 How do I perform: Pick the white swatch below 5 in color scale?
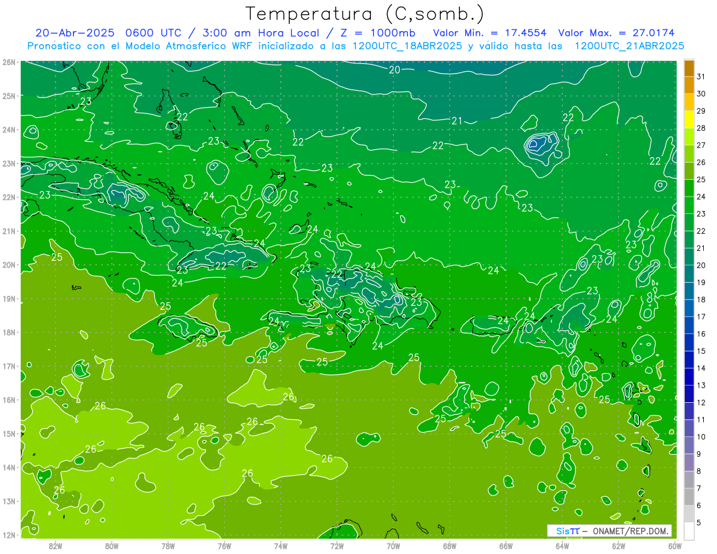689,531
